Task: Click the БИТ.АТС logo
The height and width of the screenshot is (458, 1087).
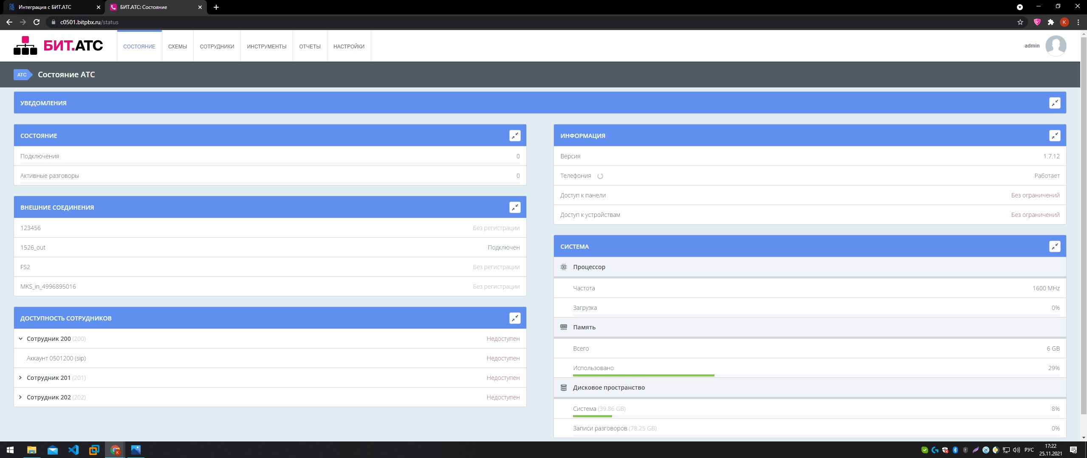Action: [58, 45]
